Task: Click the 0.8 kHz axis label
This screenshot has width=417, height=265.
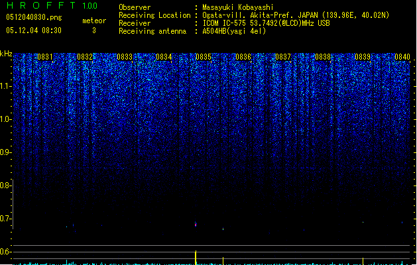Action: (x=5, y=185)
